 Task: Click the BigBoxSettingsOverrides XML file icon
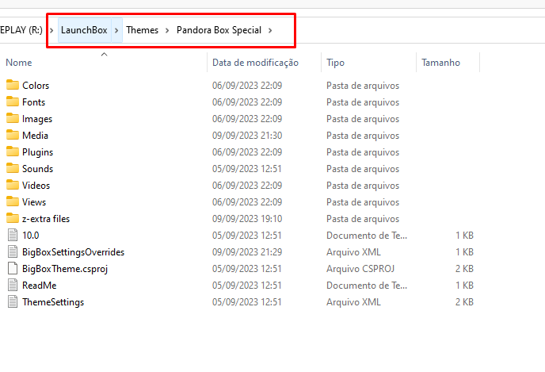point(12,251)
